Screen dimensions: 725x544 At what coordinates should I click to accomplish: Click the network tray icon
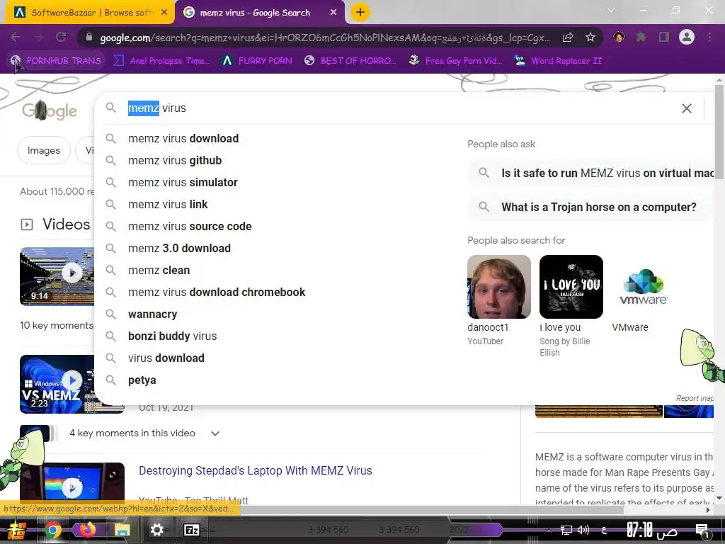pyautogui.click(x=566, y=530)
